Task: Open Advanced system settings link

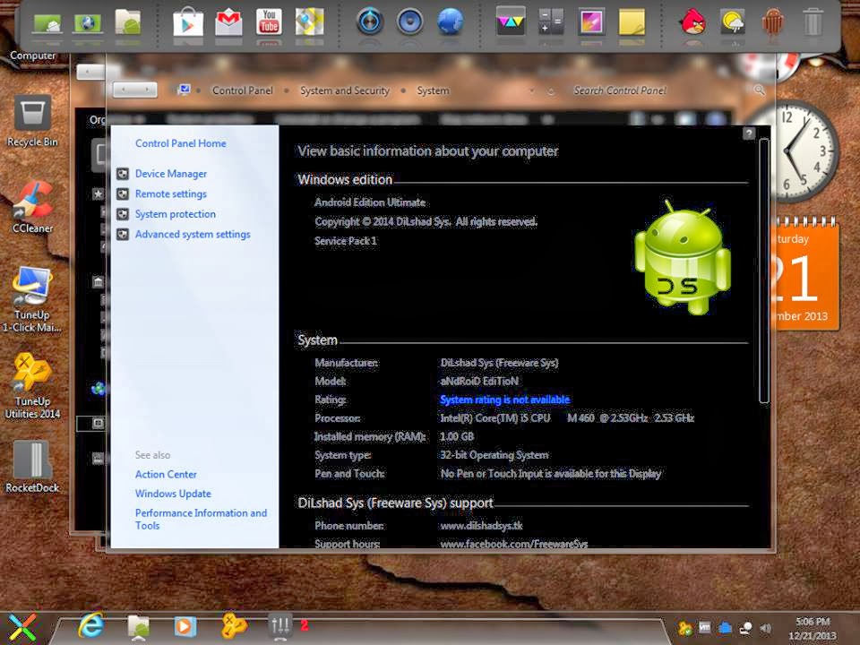Action: (193, 235)
